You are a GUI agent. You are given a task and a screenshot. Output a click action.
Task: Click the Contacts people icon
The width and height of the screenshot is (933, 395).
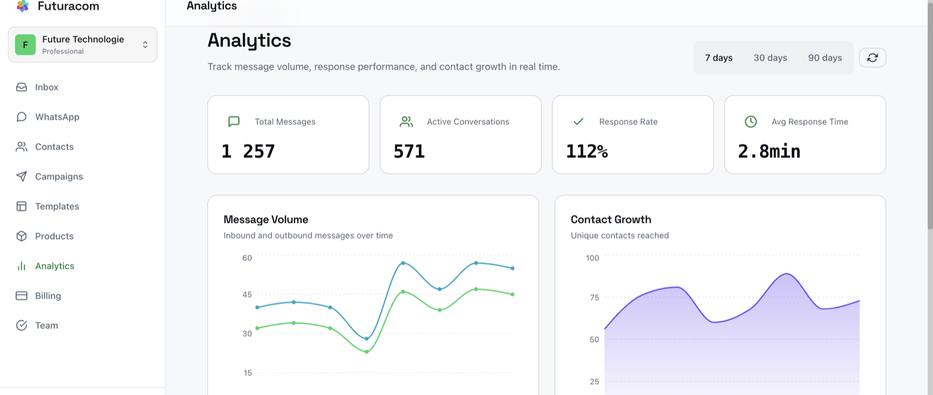tap(22, 146)
